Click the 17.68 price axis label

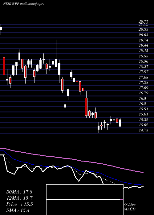click(144, 77)
